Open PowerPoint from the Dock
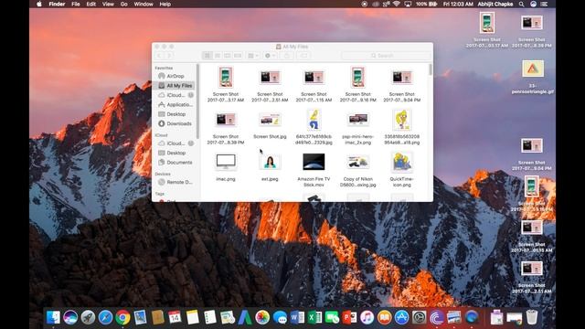 click(349, 317)
